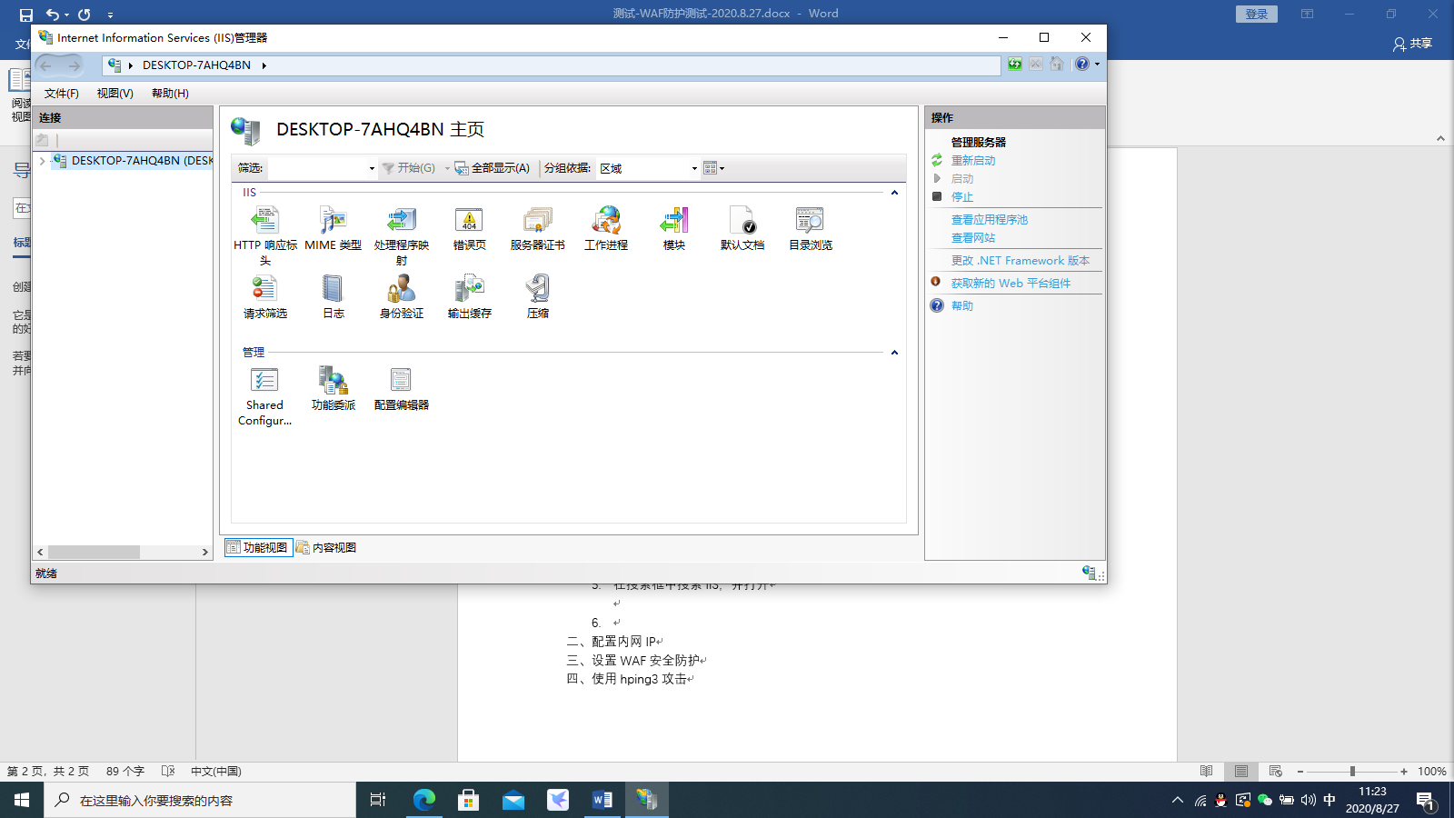Open the 请求筛选 icon
The width and height of the screenshot is (1454, 818).
[x=264, y=288]
